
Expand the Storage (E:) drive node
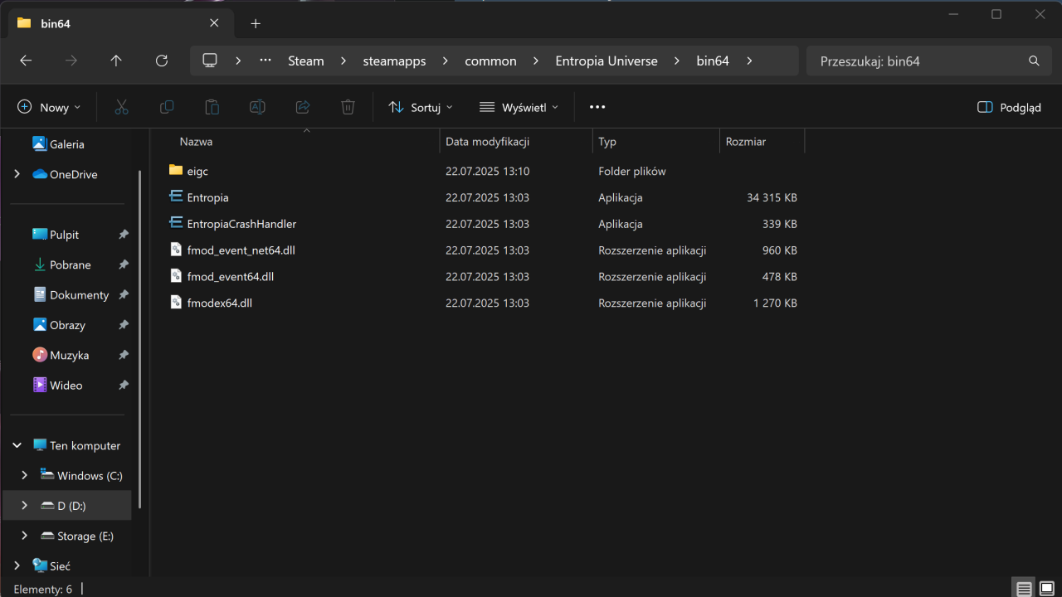[24, 536]
